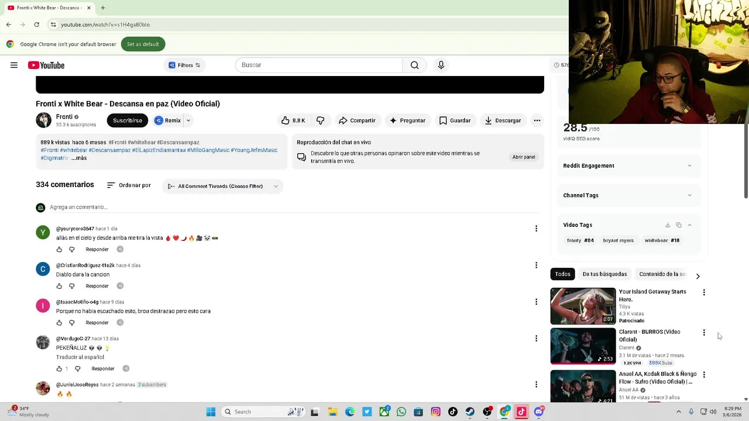
Task: Click Traducir al español link
Action: click(80, 357)
